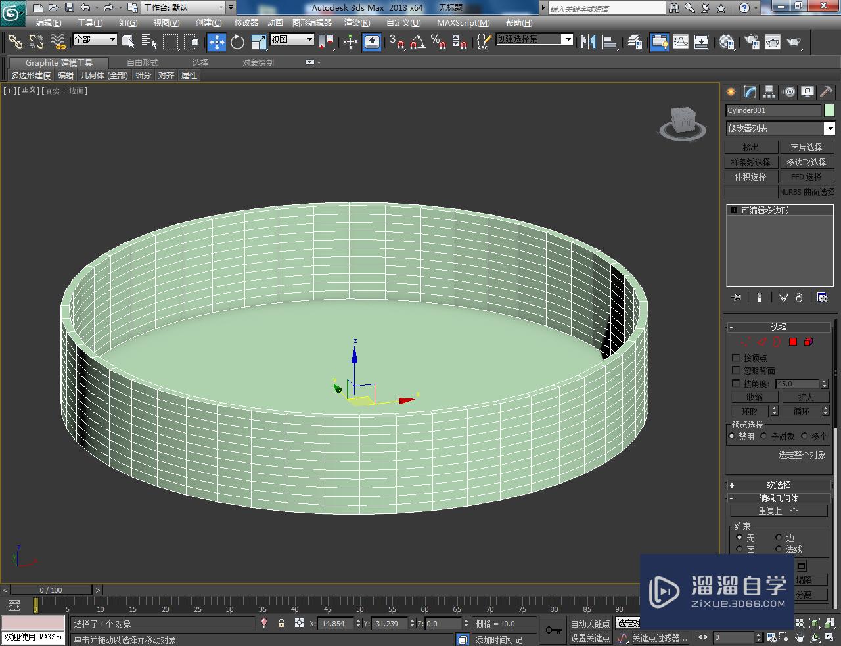Click the Align tool icon
This screenshot has height=646, width=841.
(x=610, y=42)
